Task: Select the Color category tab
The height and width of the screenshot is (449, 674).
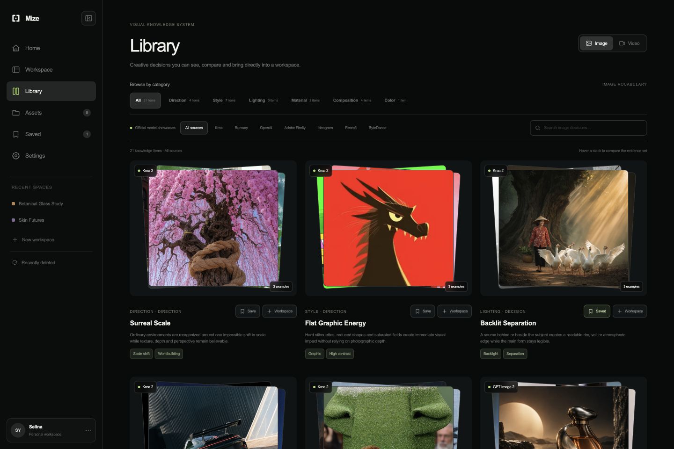Action: click(396, 101)
